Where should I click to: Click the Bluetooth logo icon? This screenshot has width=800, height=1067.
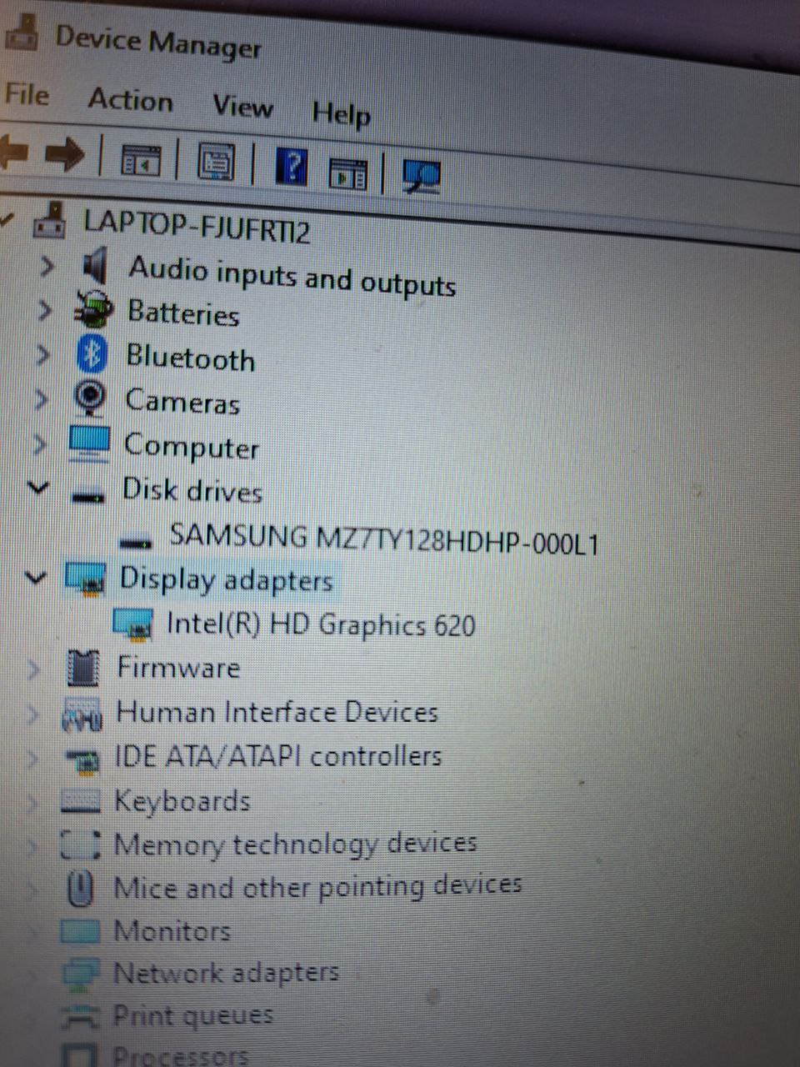point(92,354)
